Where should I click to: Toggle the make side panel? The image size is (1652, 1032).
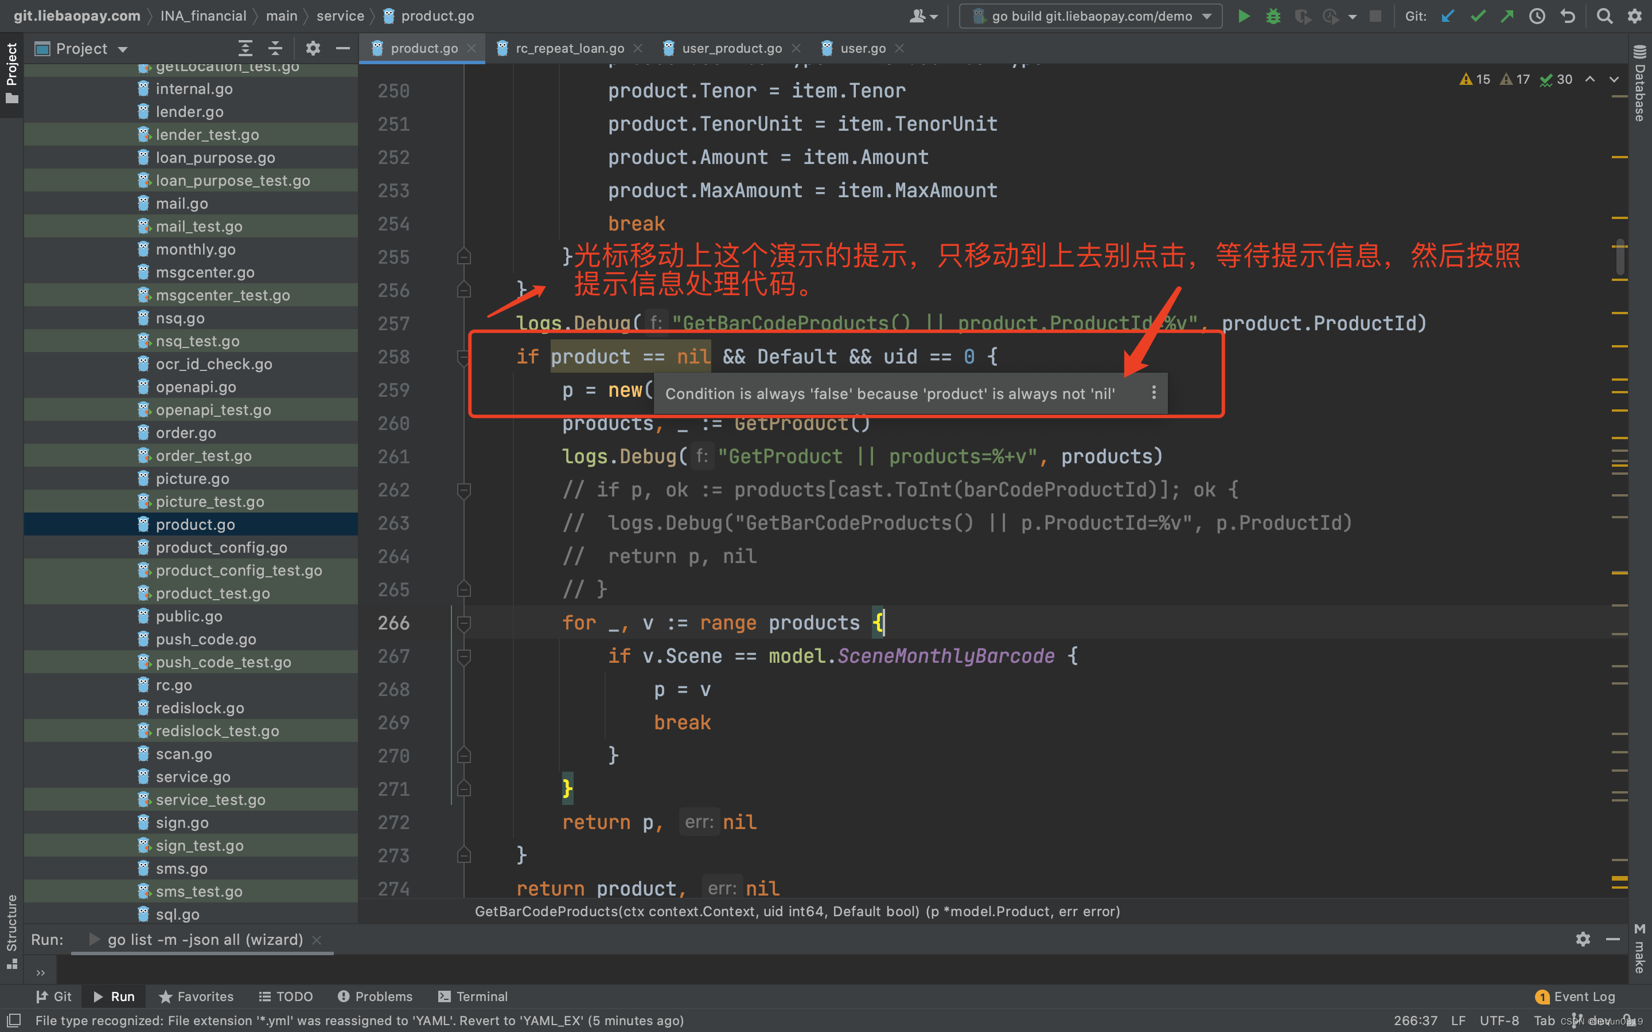point(1640,949)
